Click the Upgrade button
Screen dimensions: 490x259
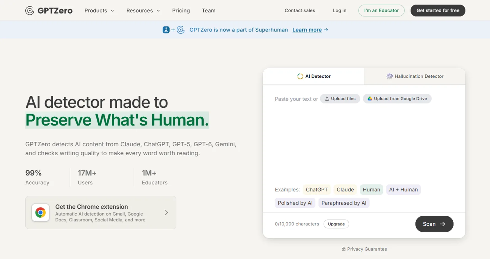(x=336, y=224)
